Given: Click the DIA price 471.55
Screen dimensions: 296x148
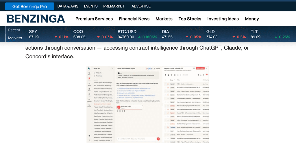Looking at the screenshot, I should pyautogui.click(x=167, y=37).
